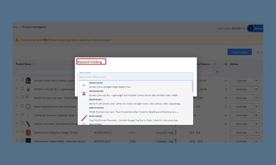Click the $105 - $210 revenue cell
This screenshot has width=276, height=165.
pyautogui.click(x=196, y=141)
